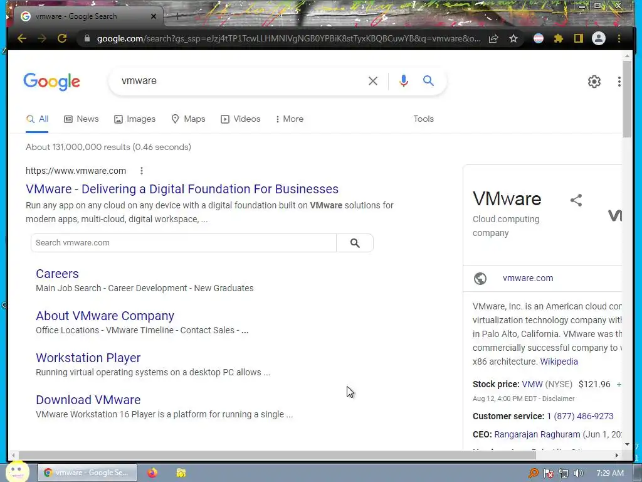Click the 7:29 AM taskbar clock
The width and height of the screenshot is (642, 482).
[610, 473]
